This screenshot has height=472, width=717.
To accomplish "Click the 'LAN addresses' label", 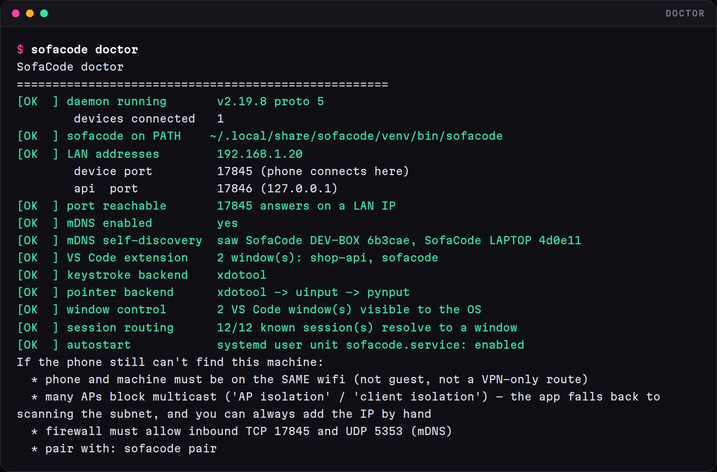I will [x=113, y=154].
